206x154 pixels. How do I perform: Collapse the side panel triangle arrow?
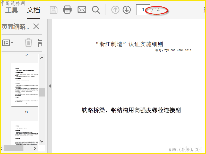[50, 86]
